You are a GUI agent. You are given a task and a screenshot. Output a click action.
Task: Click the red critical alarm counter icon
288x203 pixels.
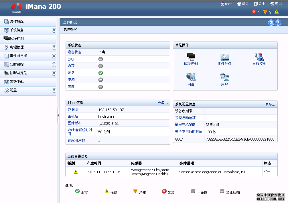pyautogui.click(x=254, y=12)
